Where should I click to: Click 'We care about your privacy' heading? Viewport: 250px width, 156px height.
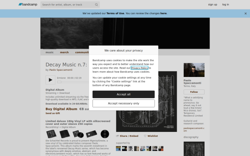click(x=123, y=50)
